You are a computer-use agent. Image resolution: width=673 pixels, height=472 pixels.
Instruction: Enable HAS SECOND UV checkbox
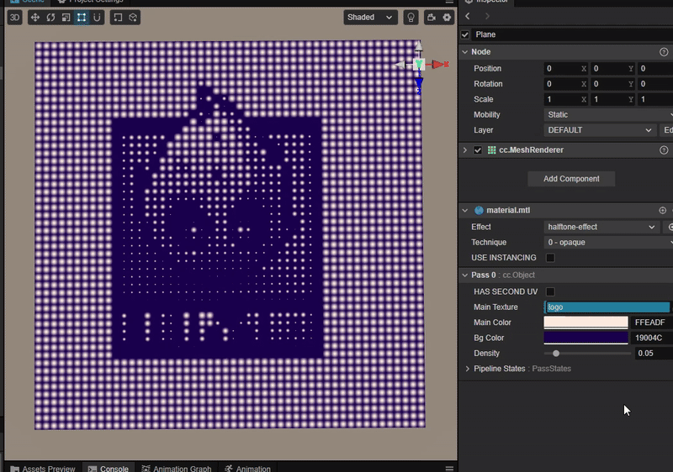click(550, 291)
